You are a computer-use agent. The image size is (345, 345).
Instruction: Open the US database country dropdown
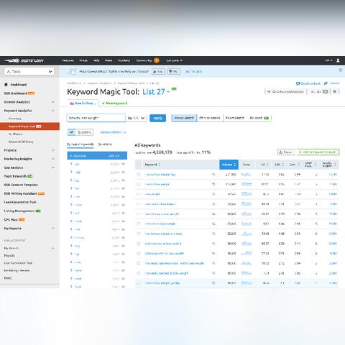point(137,118)
